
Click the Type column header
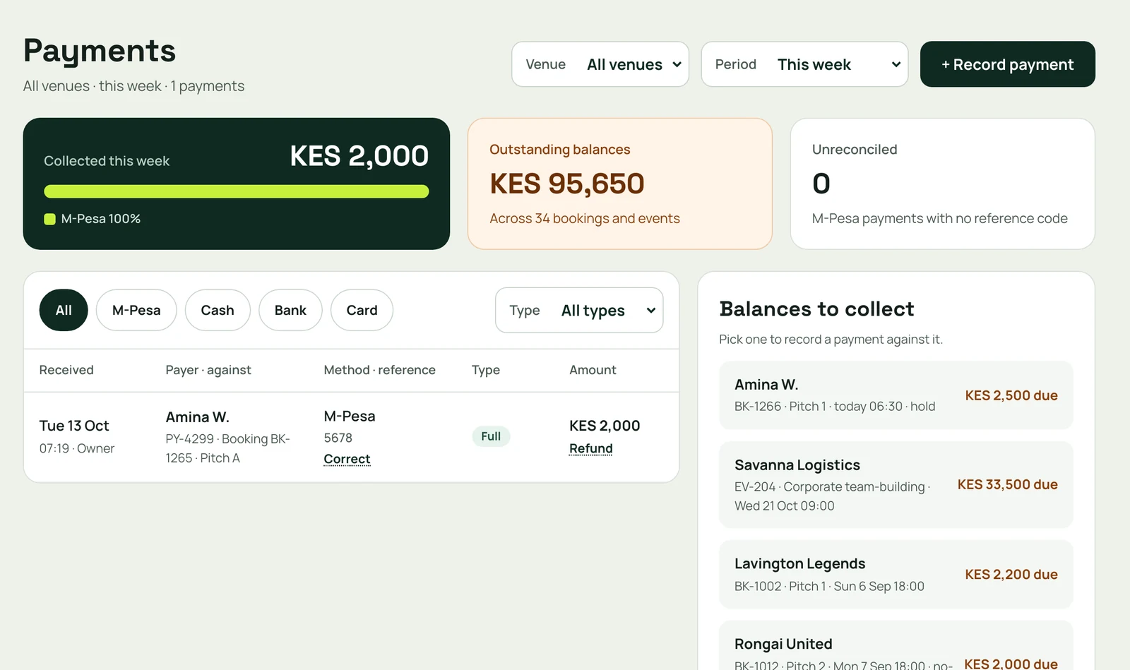click(486, 370)
